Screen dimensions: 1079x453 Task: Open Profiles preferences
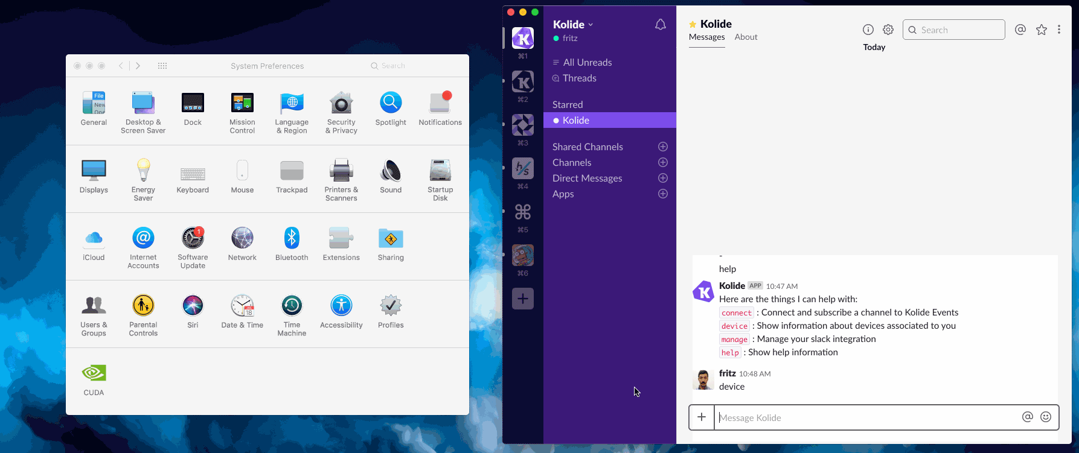coord(391,312)
